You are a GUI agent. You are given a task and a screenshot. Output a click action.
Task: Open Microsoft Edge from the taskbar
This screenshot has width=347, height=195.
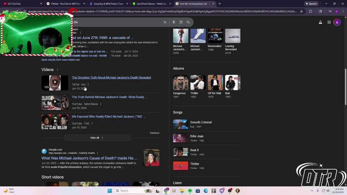[206, 191]
